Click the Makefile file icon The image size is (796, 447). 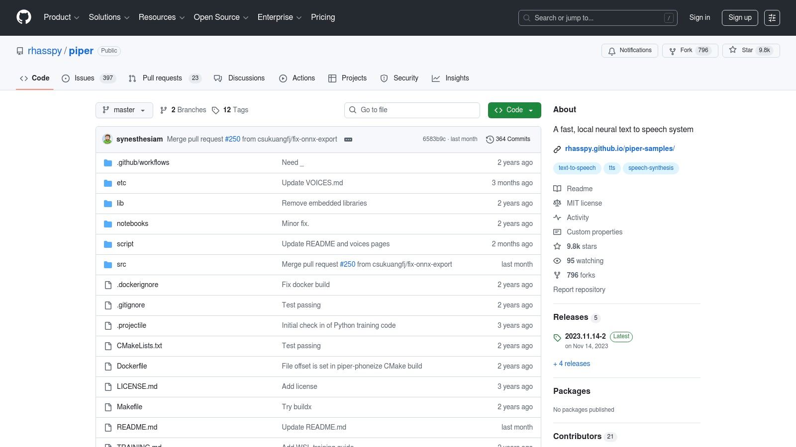(108, 407)
